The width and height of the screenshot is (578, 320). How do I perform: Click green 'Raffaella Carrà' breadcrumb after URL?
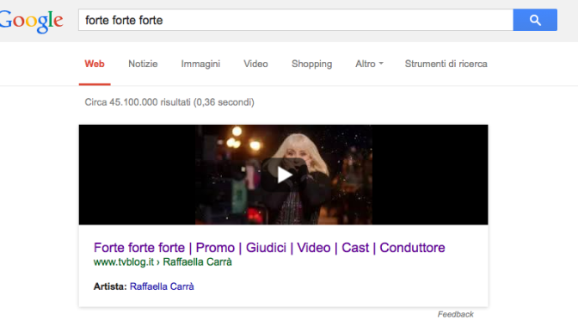[x=197, y=262]
